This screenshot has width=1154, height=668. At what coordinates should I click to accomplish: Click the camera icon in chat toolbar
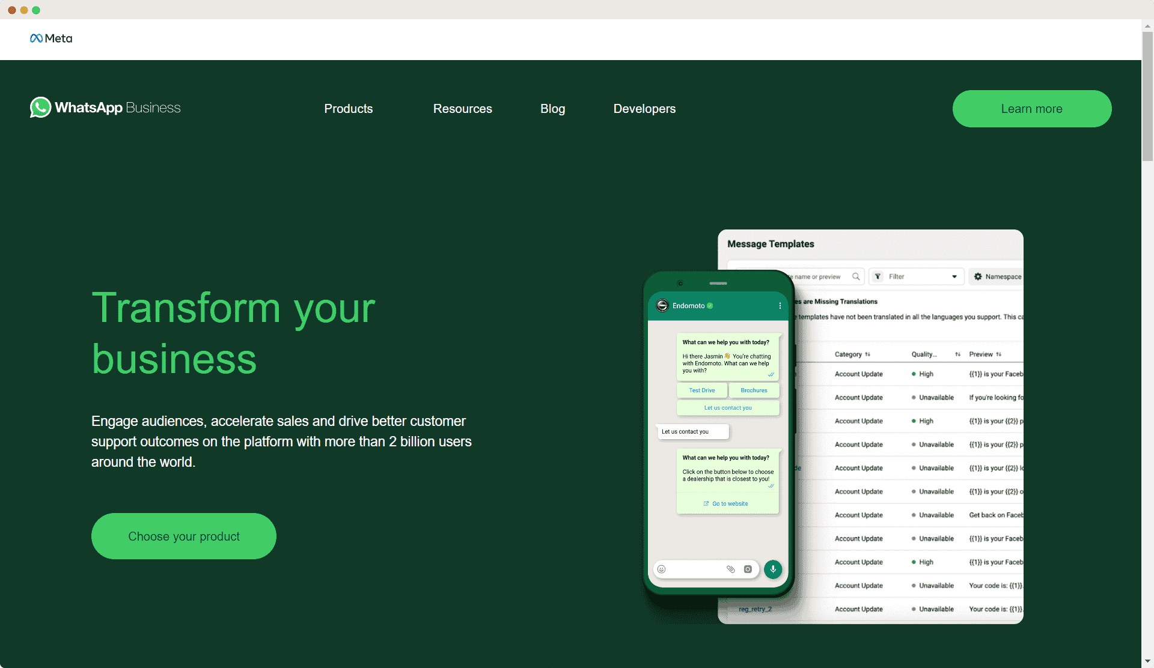point(748,569)
